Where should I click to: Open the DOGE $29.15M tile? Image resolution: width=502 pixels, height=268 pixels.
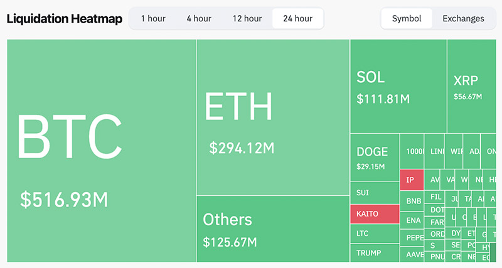[x=375, y=157]
